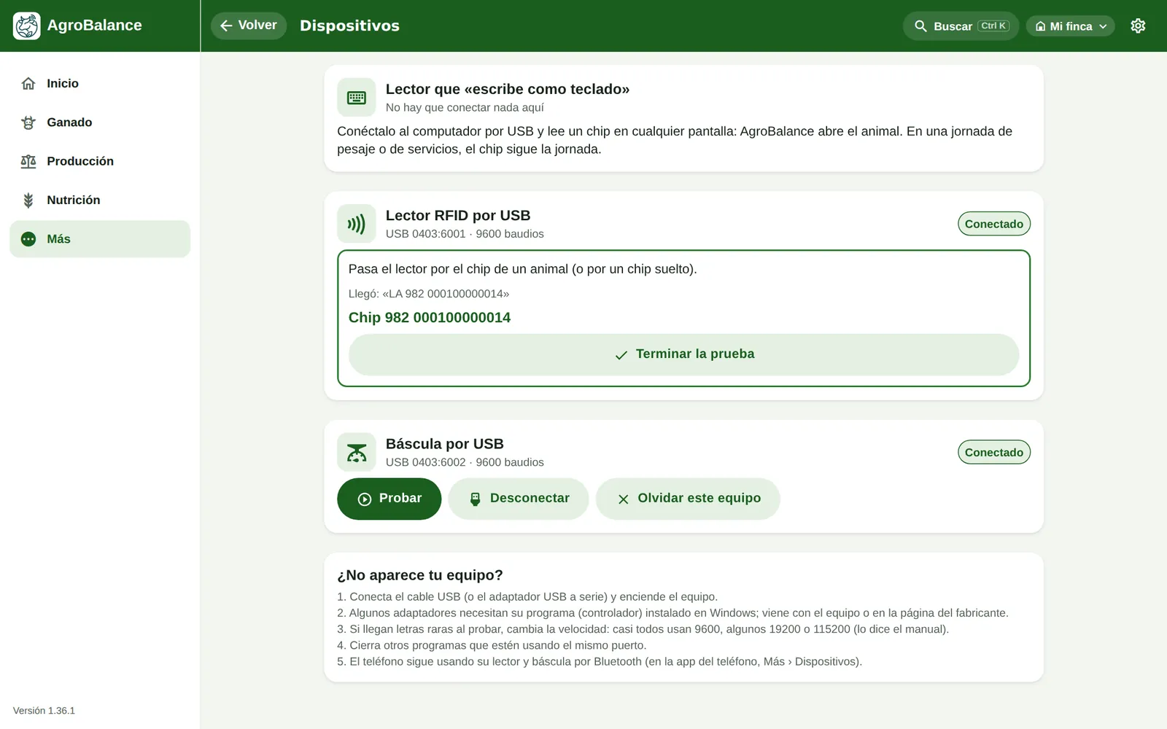The image size is (1167, 729).
Task: Click the keyboard reader card icon
Action: coord(357,98)
